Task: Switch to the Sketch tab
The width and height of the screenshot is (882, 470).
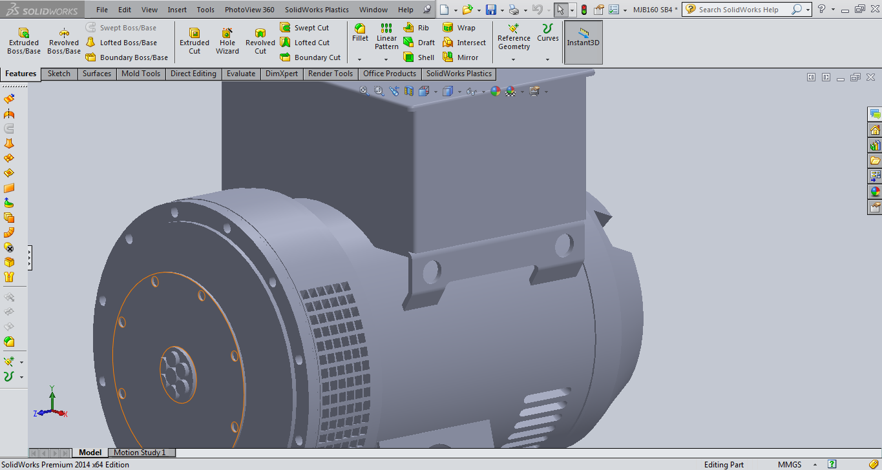Action: click(59, 74)
